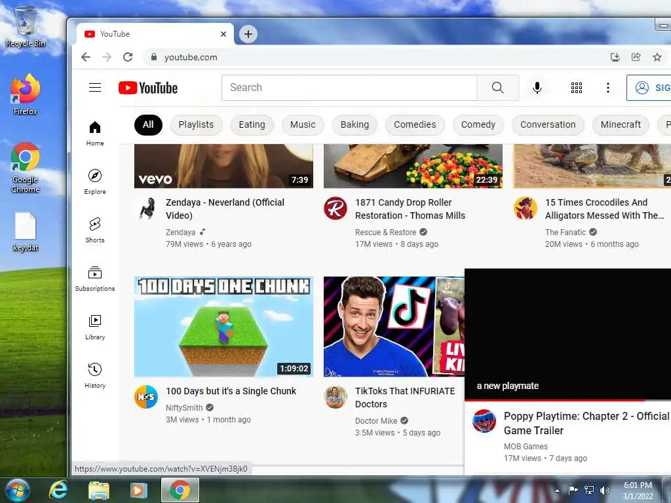Image resolution: width=671 pixels, height=503 pixels.
Task: Select the Playlists filter chip
Action: 196,125
